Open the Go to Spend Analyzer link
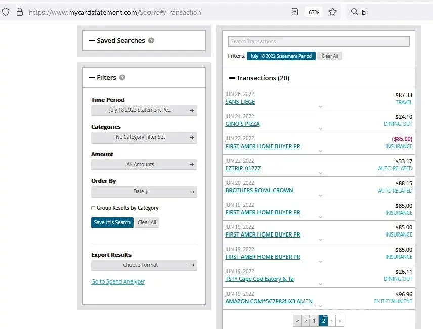The width and height of the screenshot is (433, 329). [x=118, y=282]
